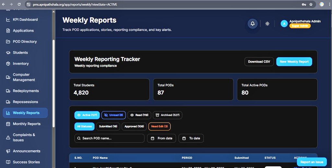The width and height of the screenshot is (332, 168).
Task: Open the To date picker
Action: pos(191,139)
